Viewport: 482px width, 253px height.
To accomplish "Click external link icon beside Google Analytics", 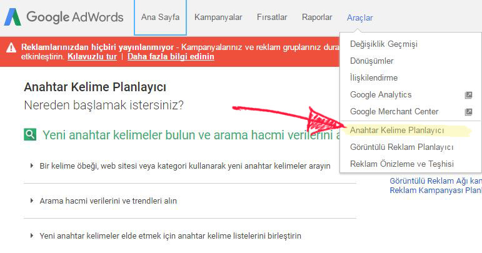I will 468,95.
